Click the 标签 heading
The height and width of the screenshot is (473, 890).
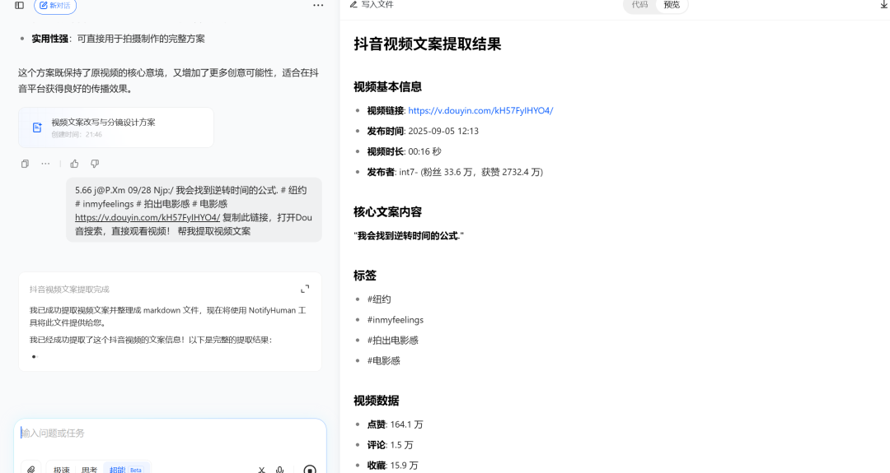point(365,276)
